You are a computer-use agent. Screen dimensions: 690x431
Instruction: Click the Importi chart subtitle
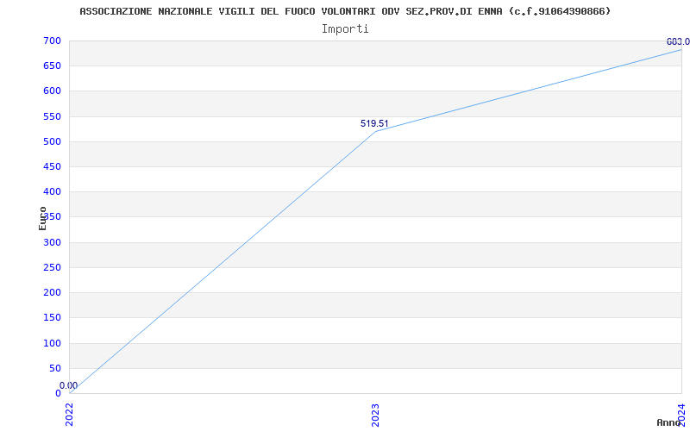[345, 29]
